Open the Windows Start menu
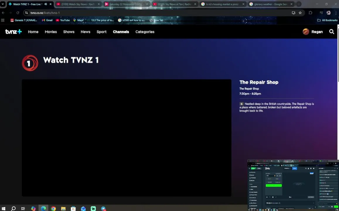This screenshot has width=339, height=211. tap(4, 209)
